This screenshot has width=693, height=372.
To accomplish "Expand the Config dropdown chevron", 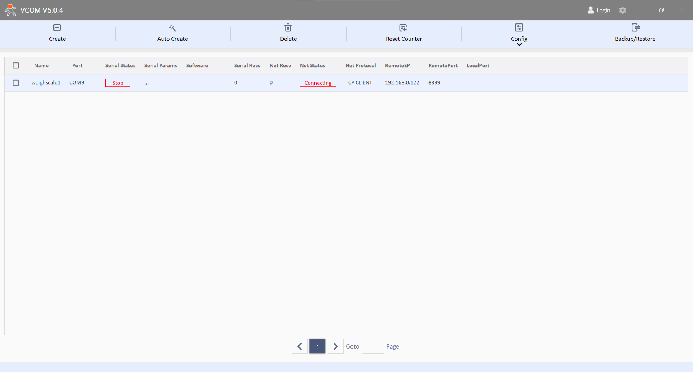I will pos(519,44).
